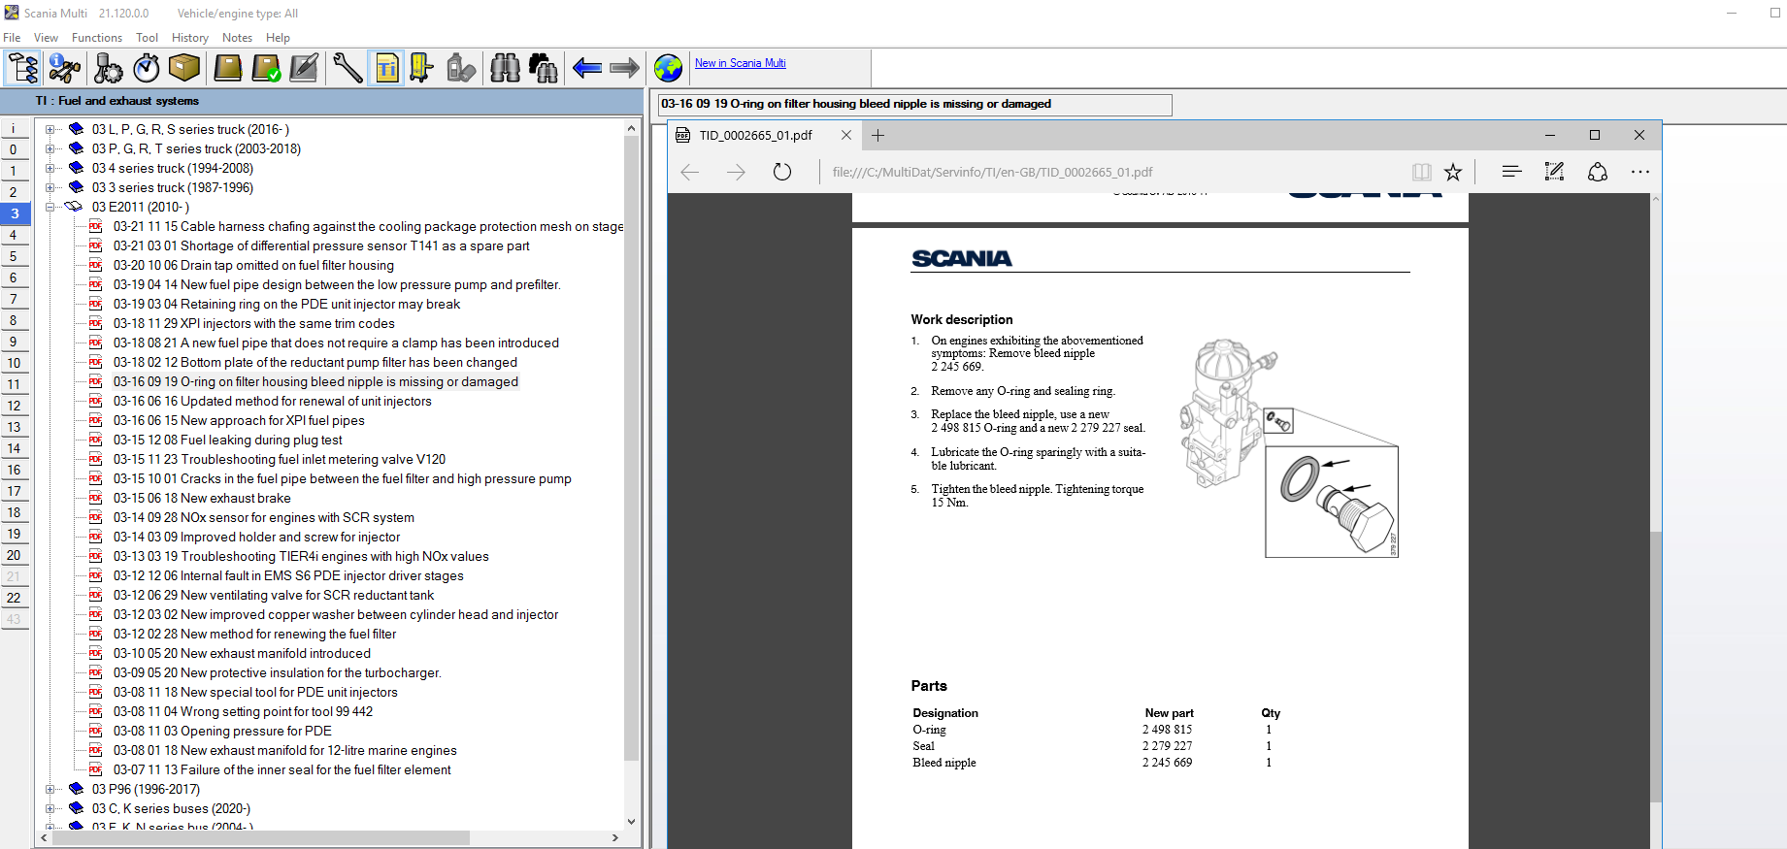Click the cardboard box parts icon
Screen dimensions: 1787x849
184,68
